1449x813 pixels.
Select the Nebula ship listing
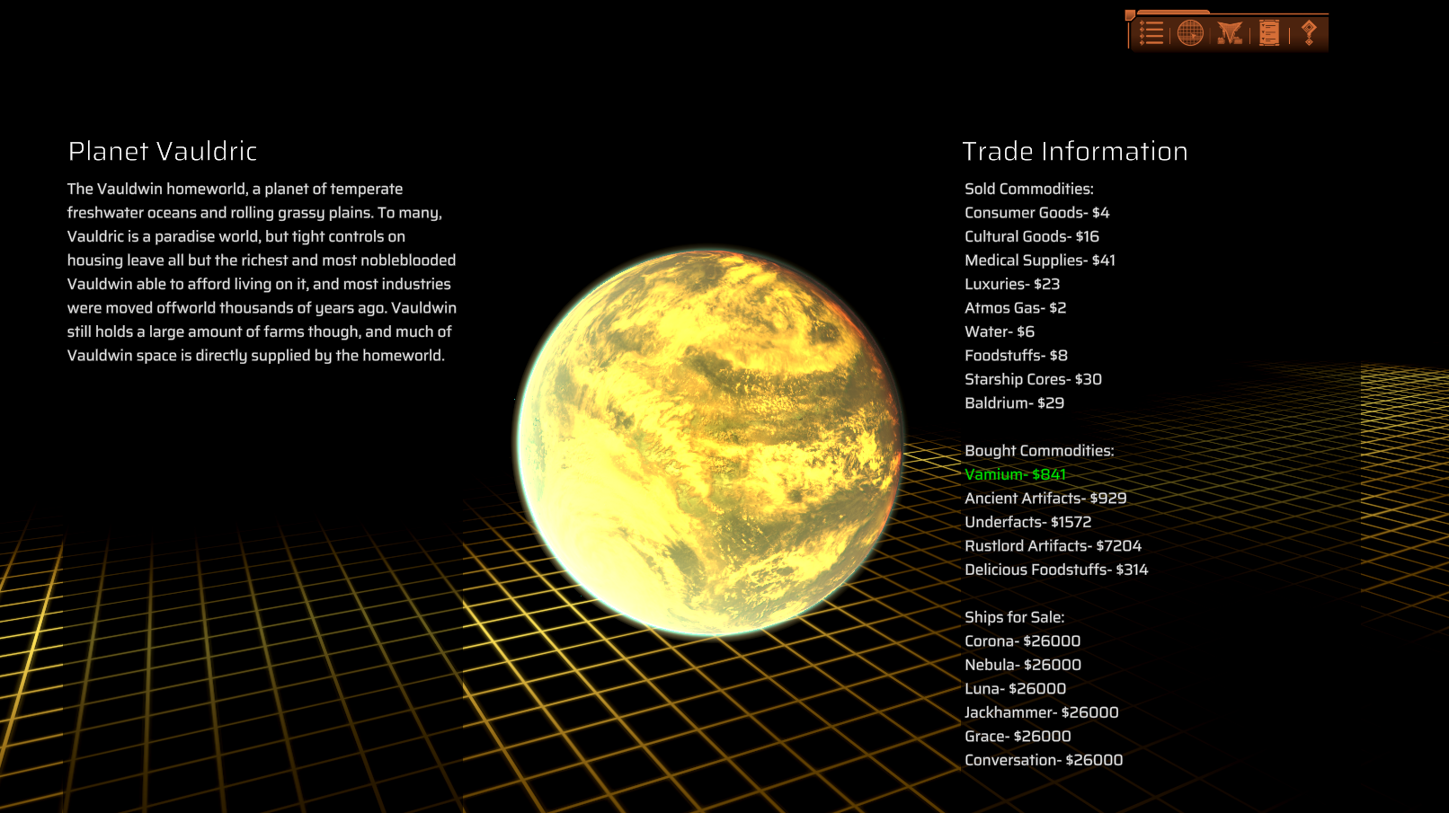(1022, 665)
